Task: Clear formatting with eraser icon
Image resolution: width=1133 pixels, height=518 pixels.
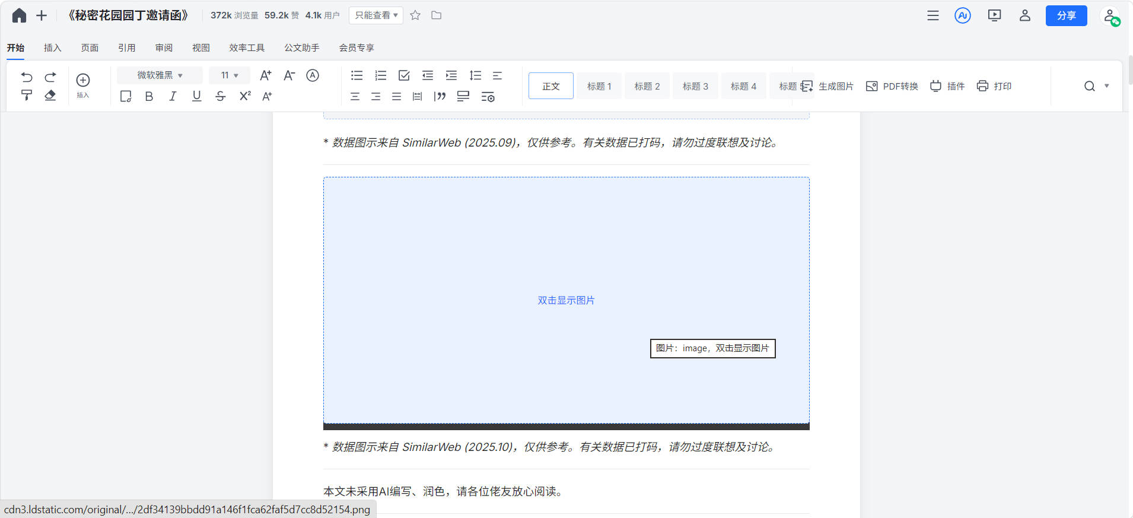Action: click(50, 95)
